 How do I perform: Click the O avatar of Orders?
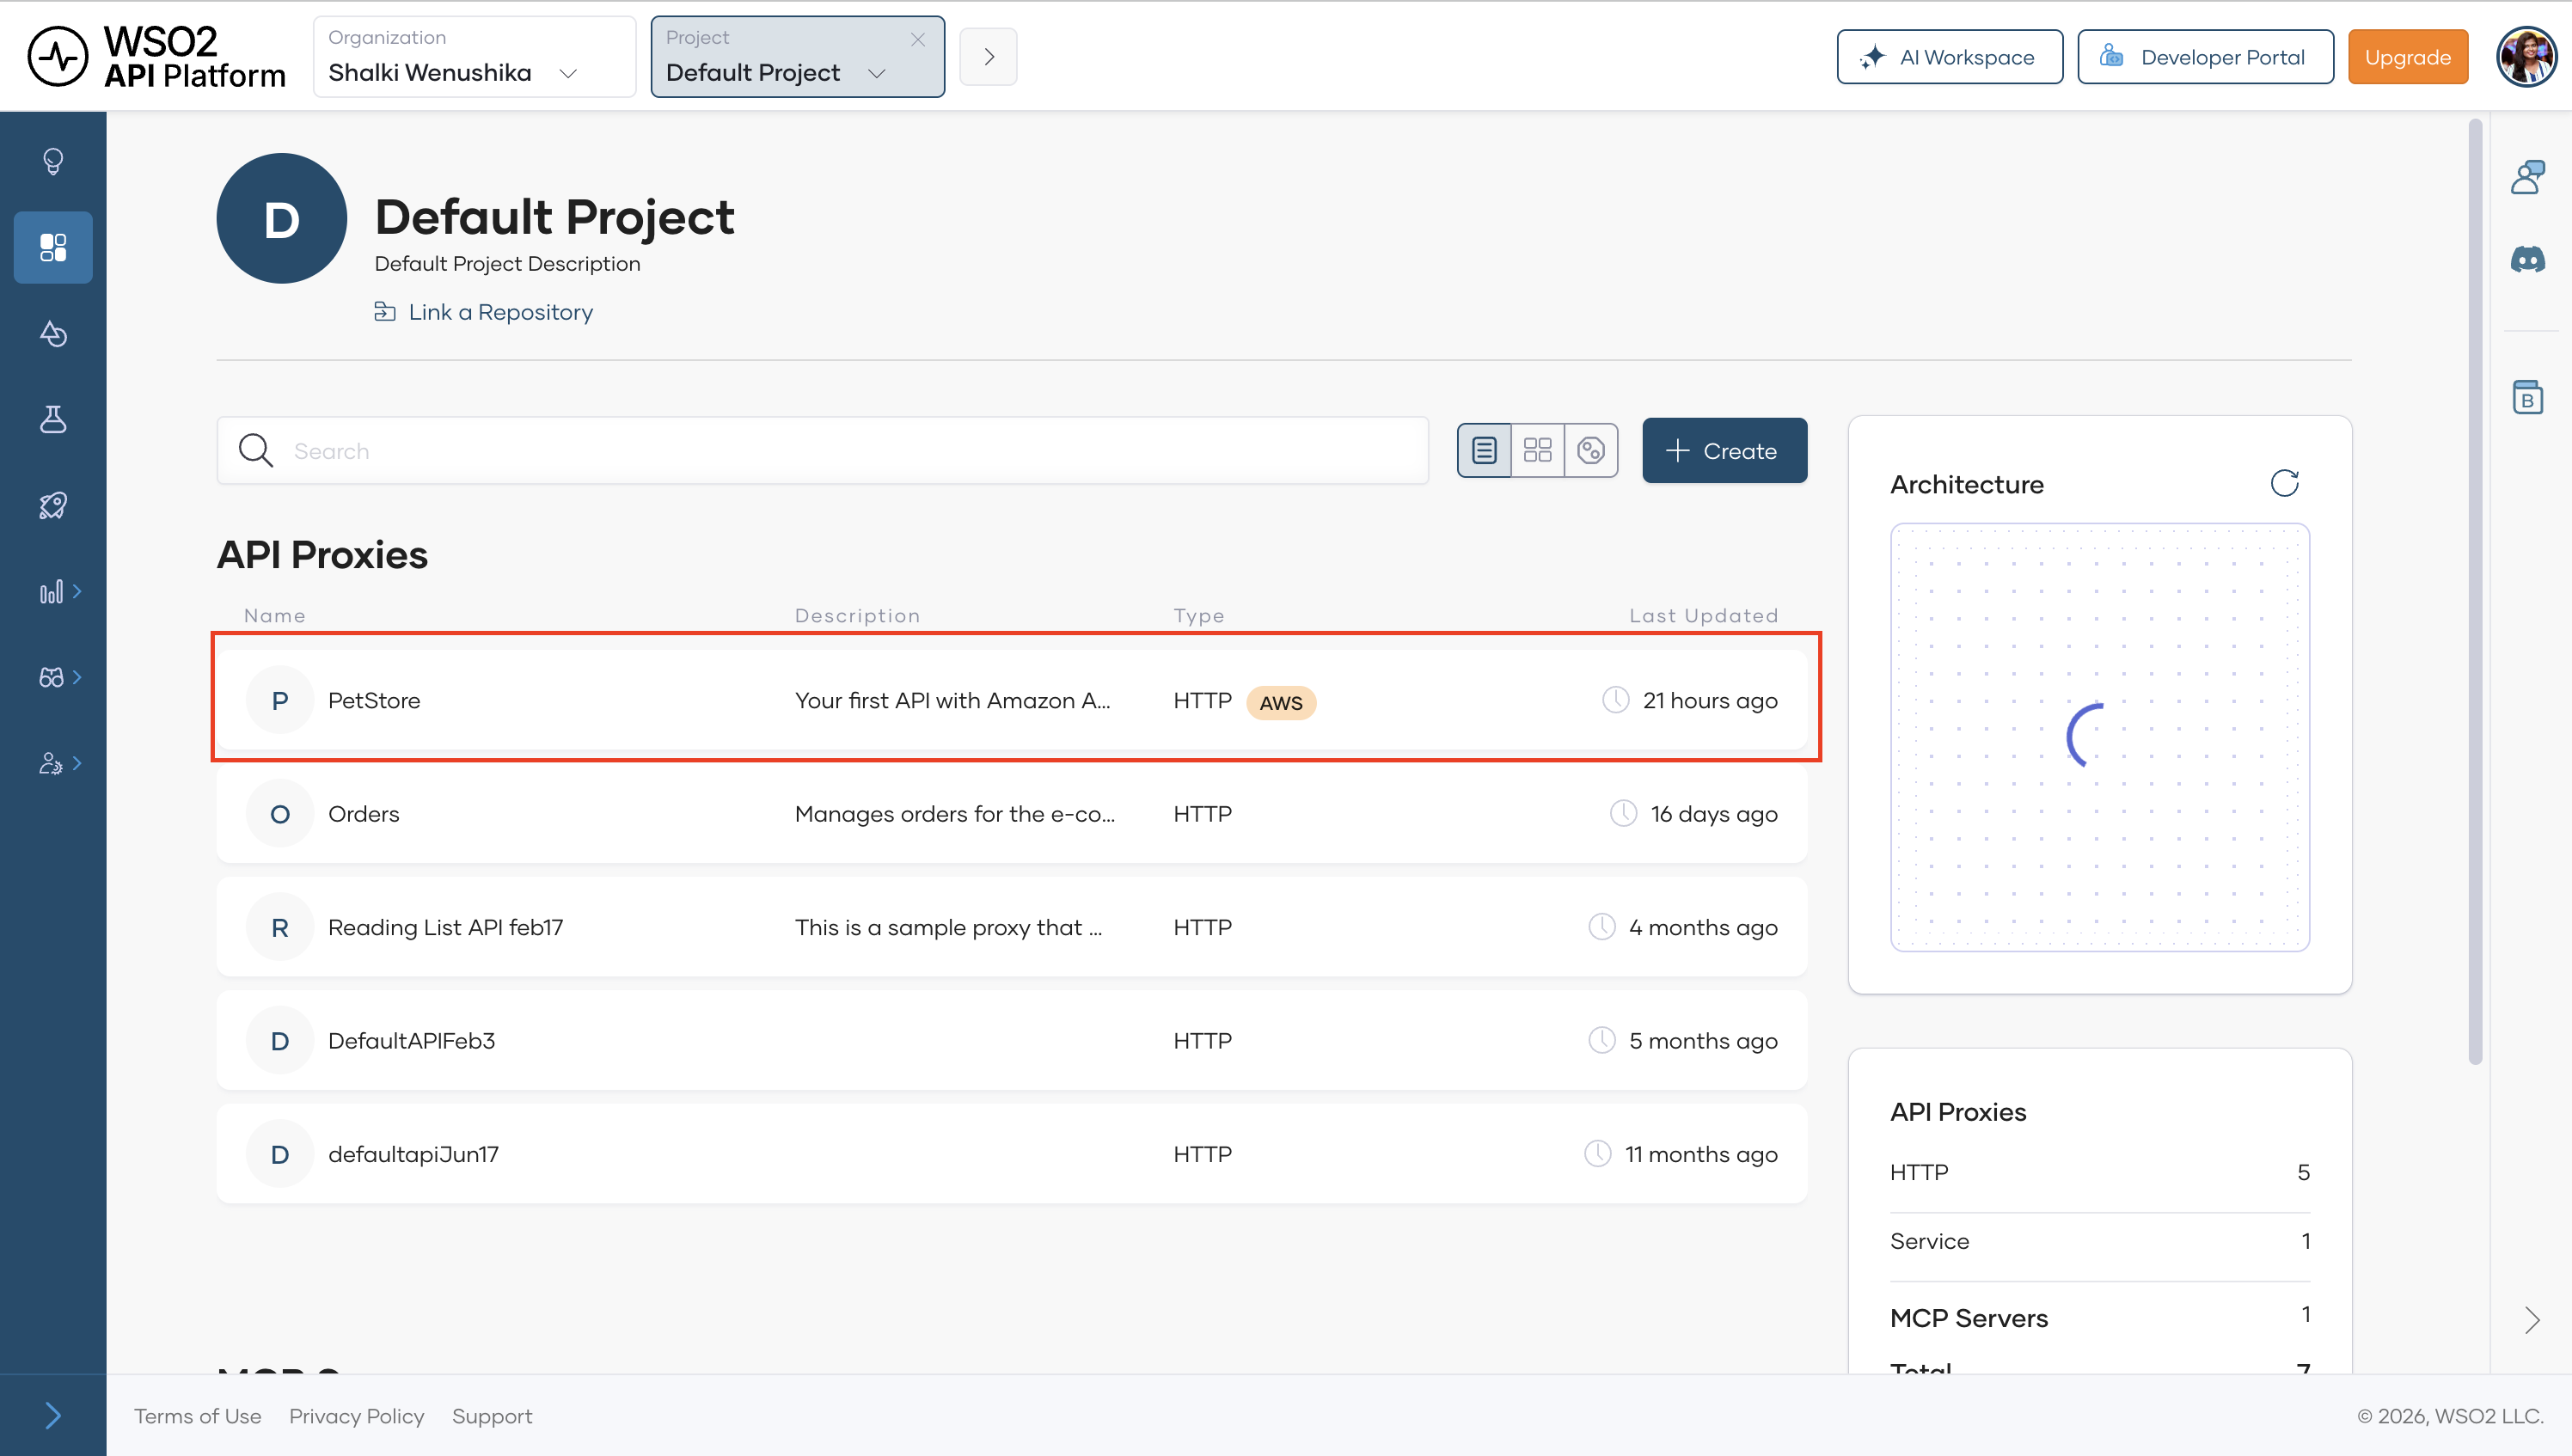[x=280, y=814]
